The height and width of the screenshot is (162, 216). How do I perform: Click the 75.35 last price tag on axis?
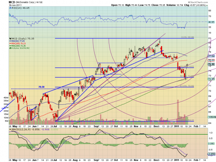[211, 64]
